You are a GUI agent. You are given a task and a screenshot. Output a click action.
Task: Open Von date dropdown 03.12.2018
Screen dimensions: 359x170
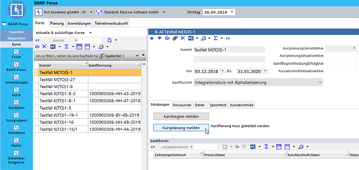click(223, 71)
